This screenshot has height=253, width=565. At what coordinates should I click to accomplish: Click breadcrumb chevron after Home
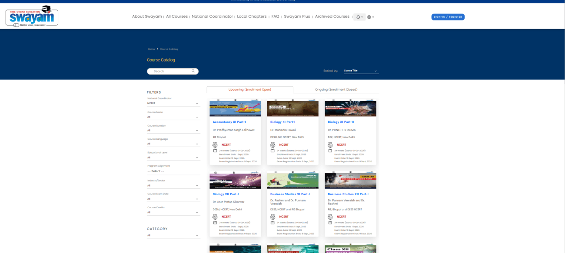[x=157, y=49]
